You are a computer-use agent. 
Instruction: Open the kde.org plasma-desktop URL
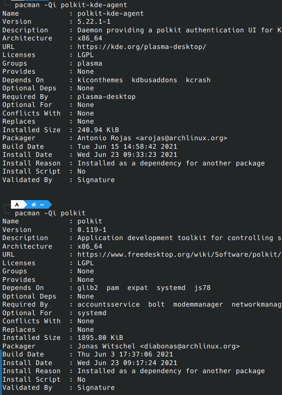tap(141, 47)
